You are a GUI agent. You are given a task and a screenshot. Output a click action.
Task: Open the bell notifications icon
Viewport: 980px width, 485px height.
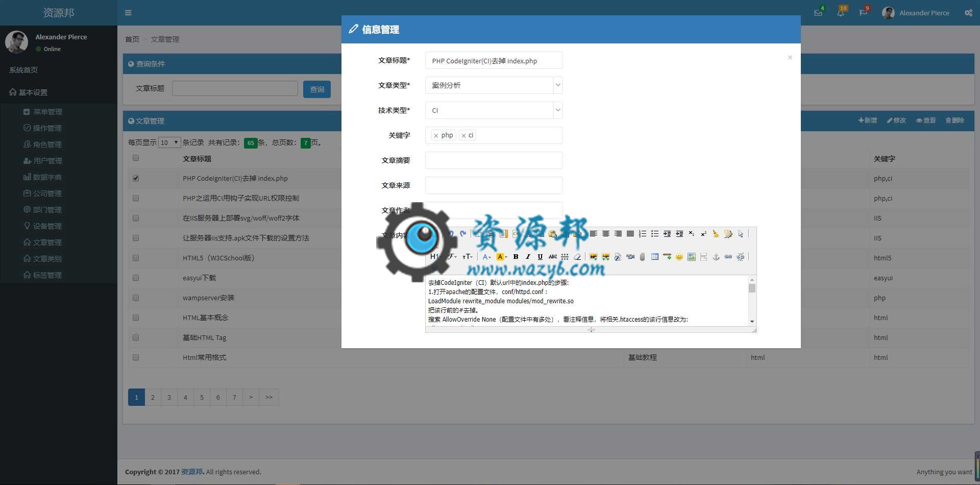click(x=841, y=13)
